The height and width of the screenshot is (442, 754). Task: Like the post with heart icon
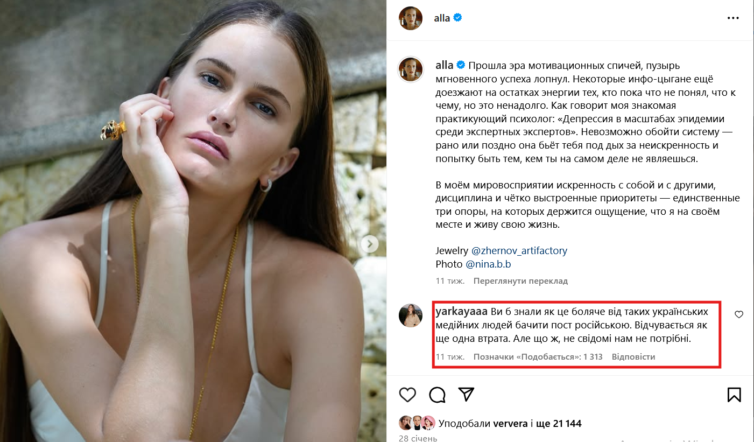407,395
